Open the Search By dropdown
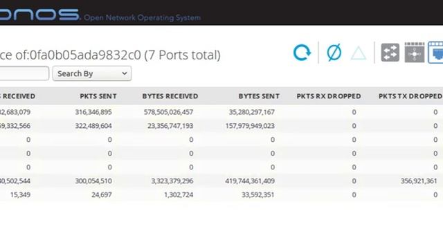 pos(92,73)
